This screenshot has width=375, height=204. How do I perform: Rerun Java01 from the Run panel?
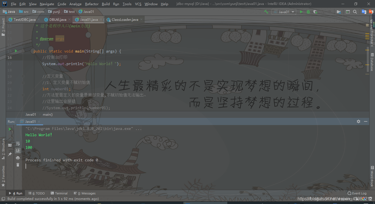tap(10, 129)
